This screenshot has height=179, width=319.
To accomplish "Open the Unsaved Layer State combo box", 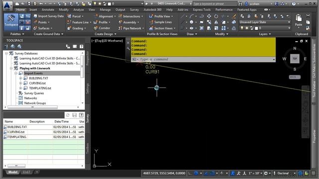I will click(x=265, y=22).
